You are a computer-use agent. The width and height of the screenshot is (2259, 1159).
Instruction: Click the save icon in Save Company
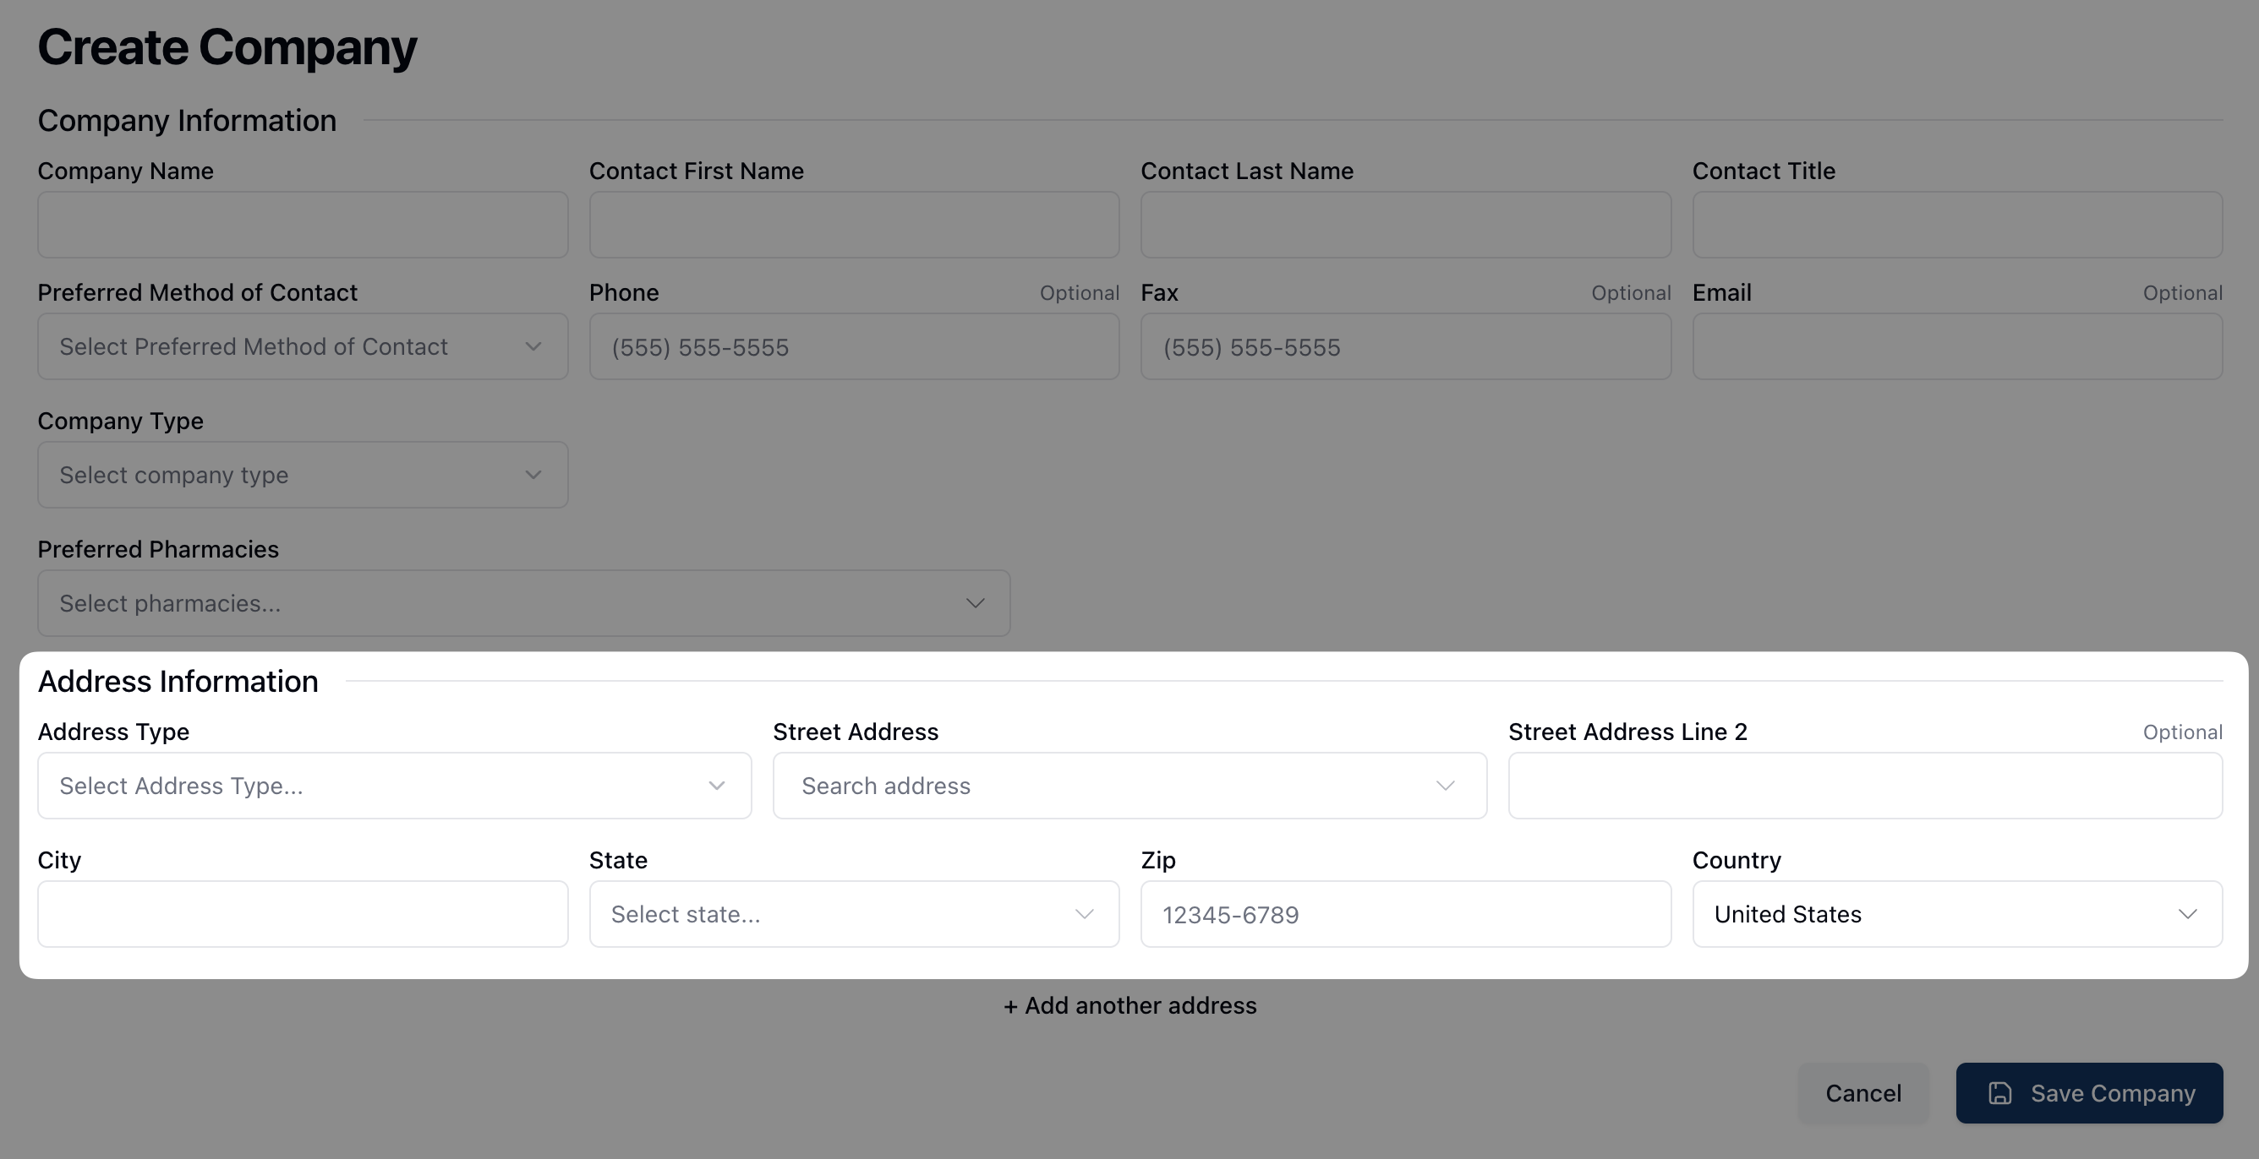[1999, 1092]
